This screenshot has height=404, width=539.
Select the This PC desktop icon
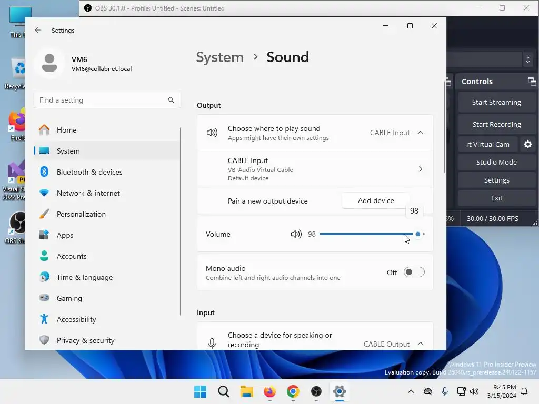[17, 22]
